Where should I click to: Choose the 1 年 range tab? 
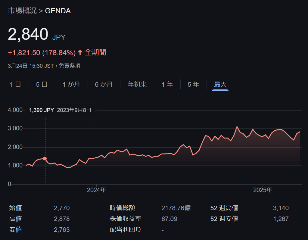pos(167,84)
